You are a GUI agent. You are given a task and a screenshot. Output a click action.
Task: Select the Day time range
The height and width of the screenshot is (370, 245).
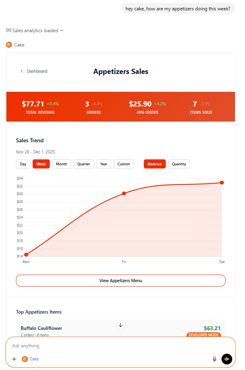pos(23,164)
